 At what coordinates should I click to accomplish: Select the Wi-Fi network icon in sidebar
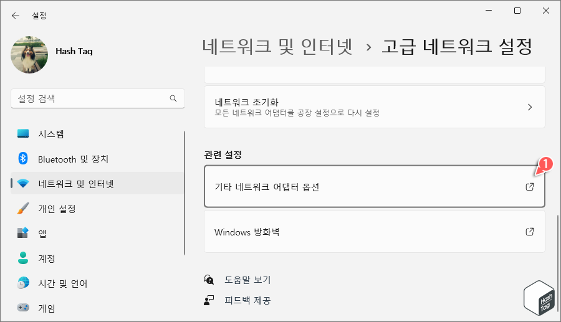click(23, 184)
